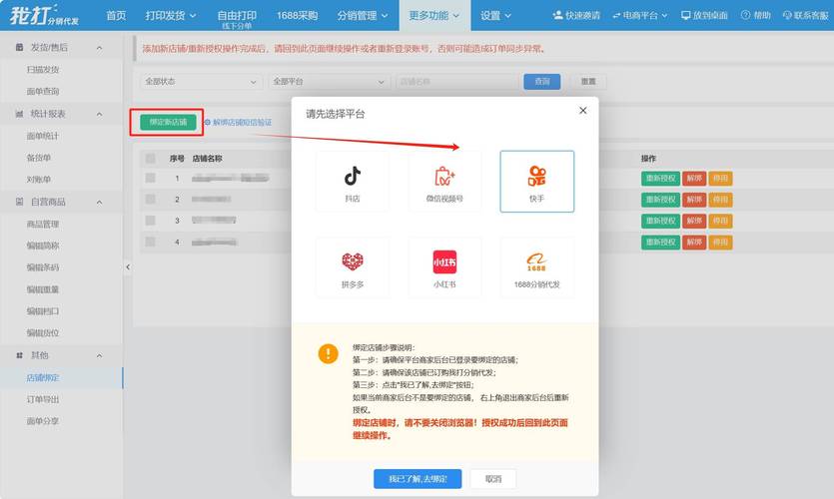
Task: Open the 自由打印 tab
Action: pos(237,18)
